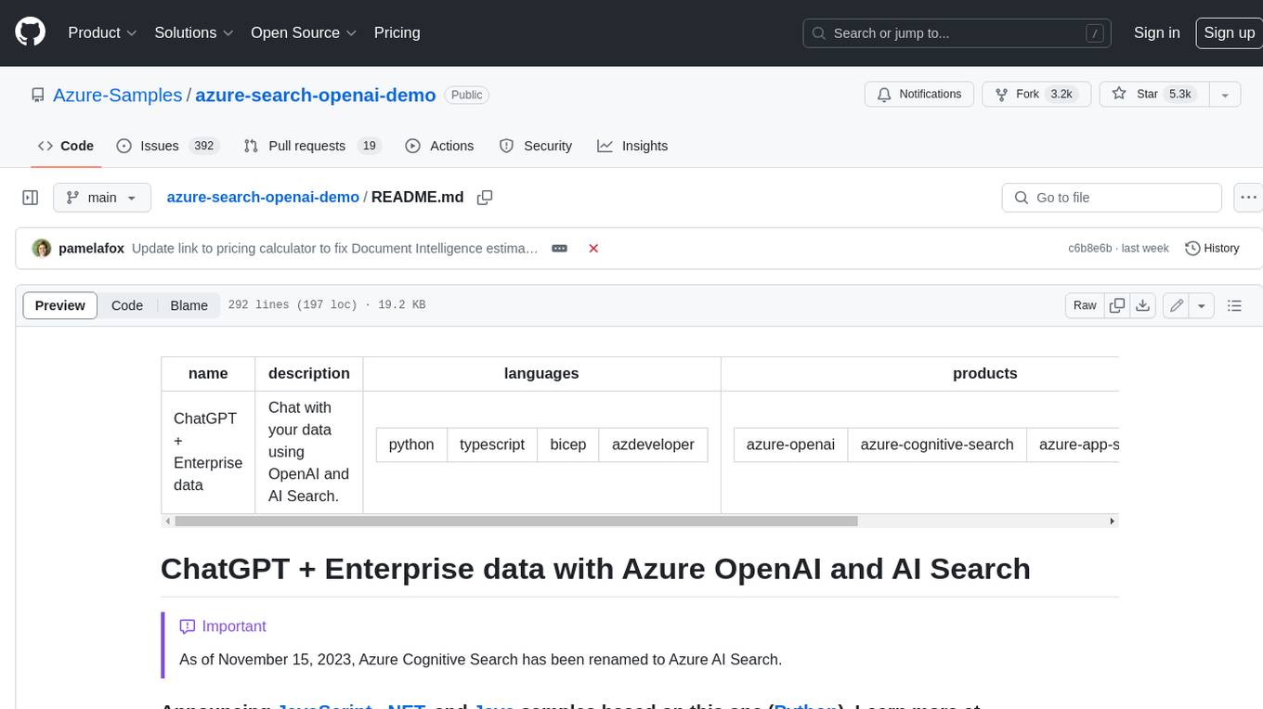Open the pamelafox author link
1263x709 pixels.
[91, 249]
